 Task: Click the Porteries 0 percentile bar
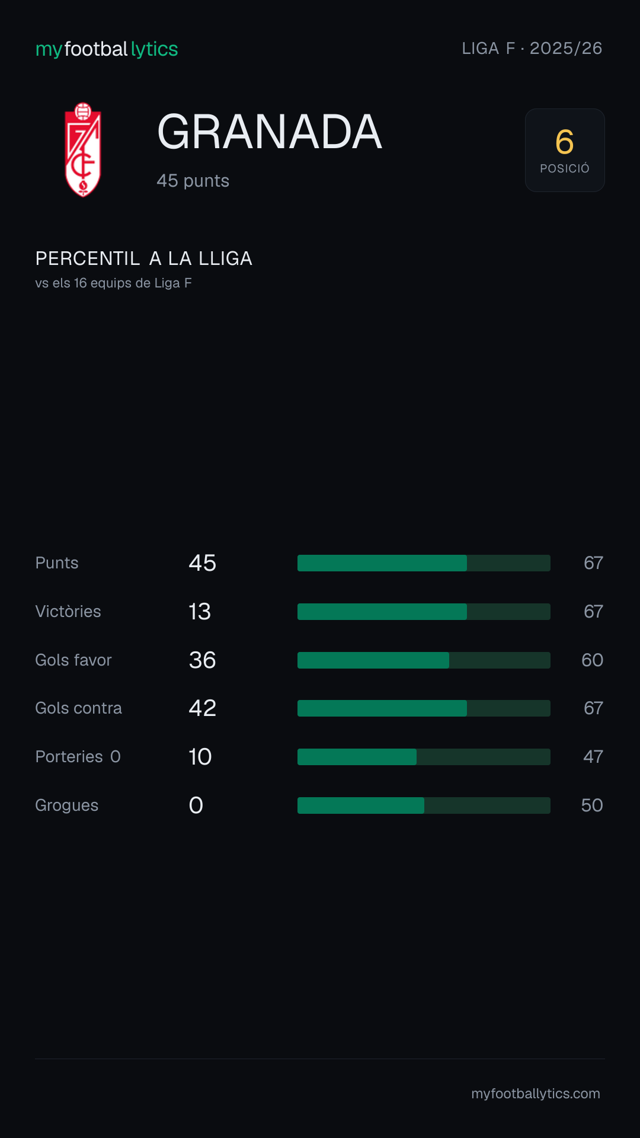tap(424, 757)
